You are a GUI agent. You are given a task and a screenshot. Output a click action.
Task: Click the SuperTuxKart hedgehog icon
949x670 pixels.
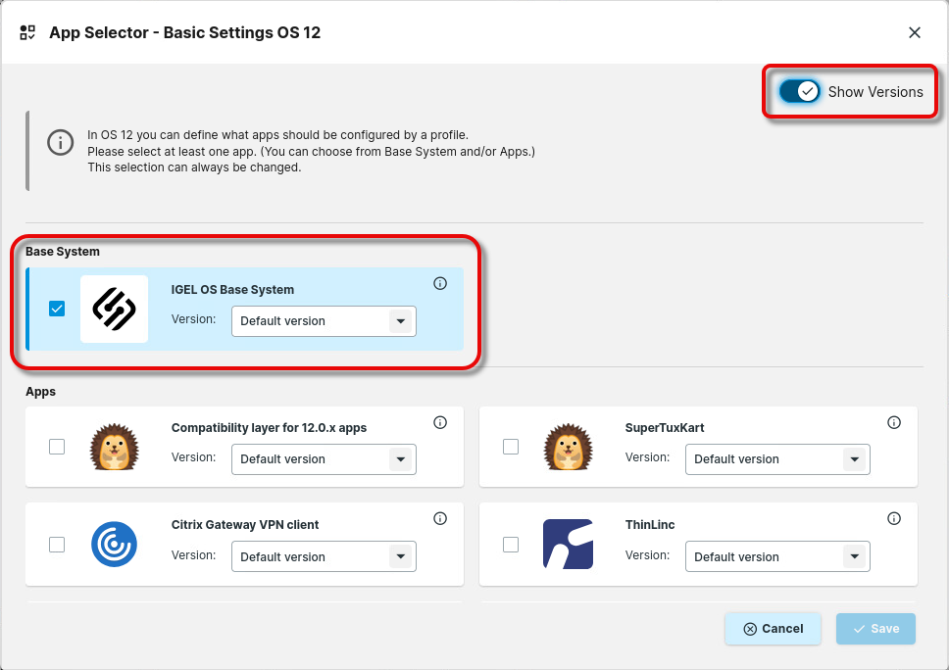(x=568, y=447)
